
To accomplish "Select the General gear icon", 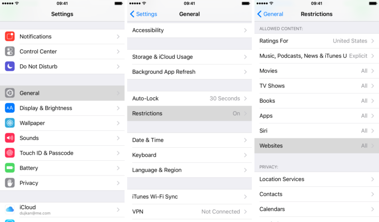I will coord(10,93).
